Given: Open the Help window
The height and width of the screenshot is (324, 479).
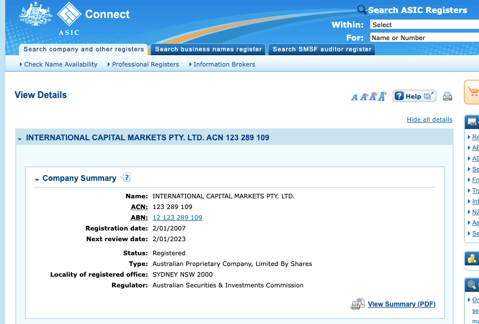Looking at the screenshot, I should pos(414,96).
